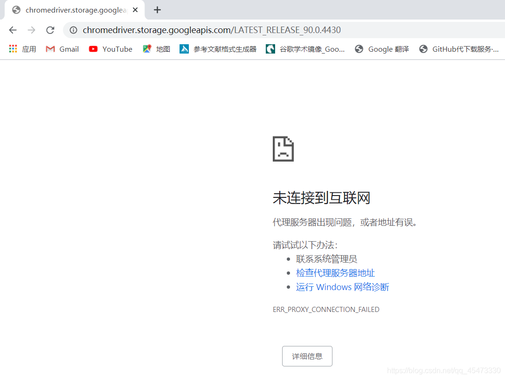
Task: Click the sad page error icon
Action: 283,149
